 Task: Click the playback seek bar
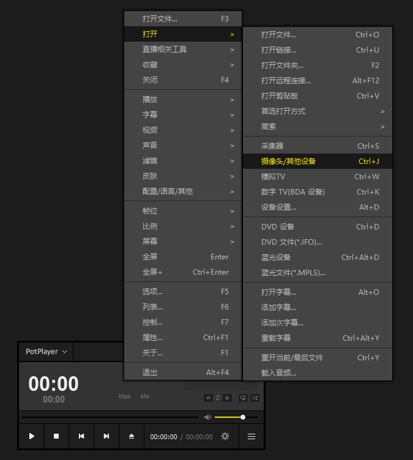[110, 417]
